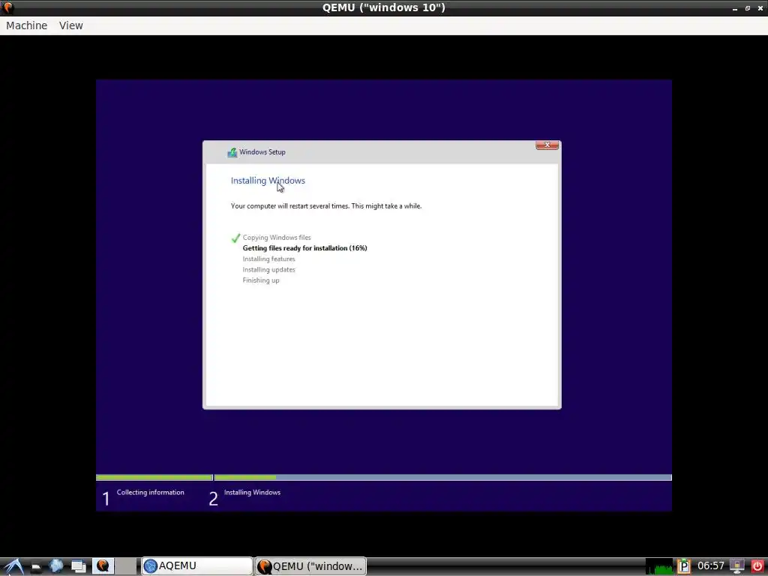Click the Windows Setup title icon
Screen dimensions: 768x576
pyautogui.click(x=232, y=152)
